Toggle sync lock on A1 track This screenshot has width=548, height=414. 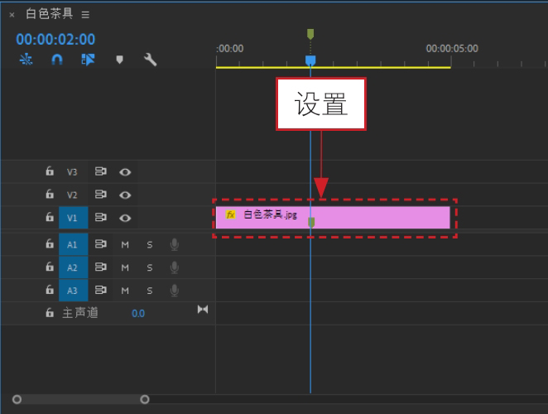(x=101, y=244)
